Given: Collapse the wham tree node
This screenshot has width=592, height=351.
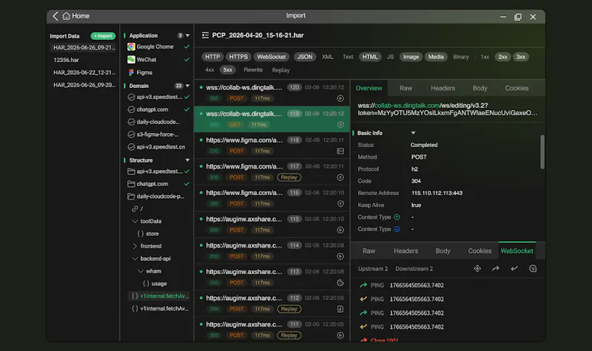Looking at the screenshot, I should (x=141, y=271).
